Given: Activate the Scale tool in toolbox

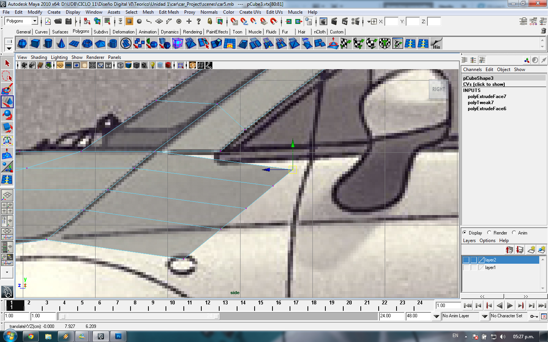Looking at the screenshot, I should pos(7,128).
